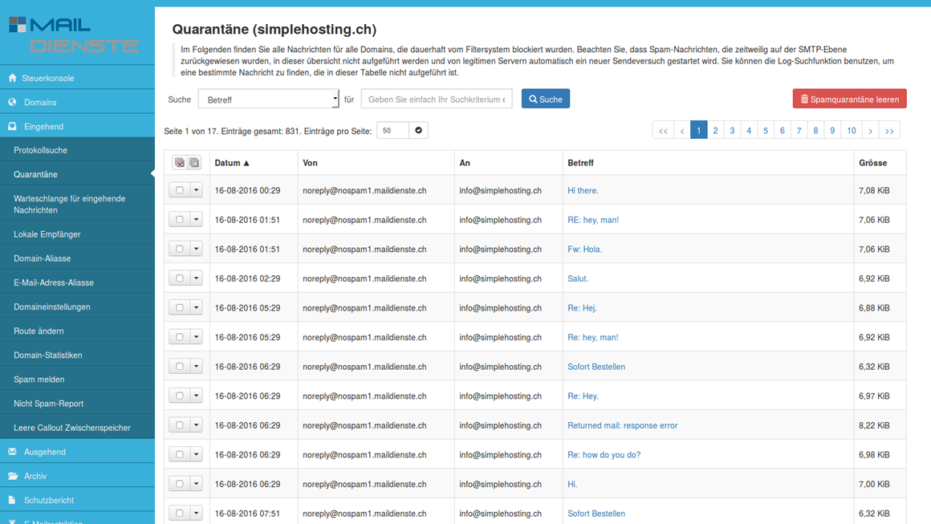Screen dimensions: 931x524
Task: Select the checkbox for the 'Salut.' message
Action: 180,278
